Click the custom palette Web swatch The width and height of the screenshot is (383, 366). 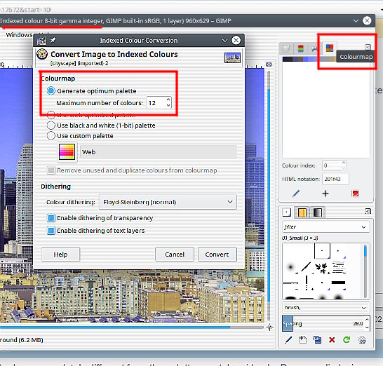pyautogui.click(x=67, y=152)
